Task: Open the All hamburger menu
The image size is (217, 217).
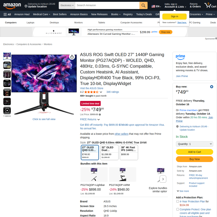Action: (x=7, y=14)
